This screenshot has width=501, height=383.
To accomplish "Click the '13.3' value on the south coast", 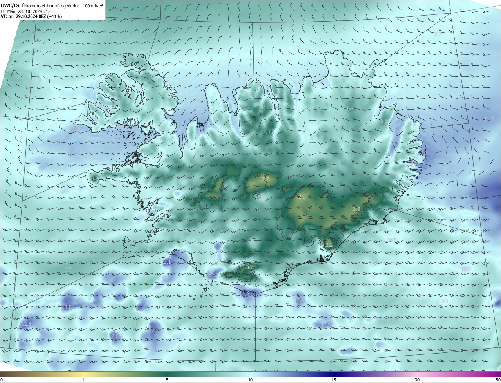I will click(244, 293).
